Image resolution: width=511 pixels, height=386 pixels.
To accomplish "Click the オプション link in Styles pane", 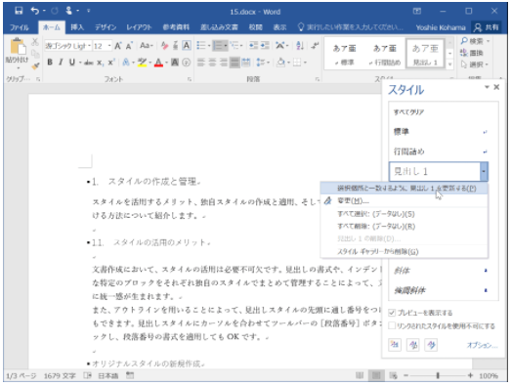I will pos(483,345).
